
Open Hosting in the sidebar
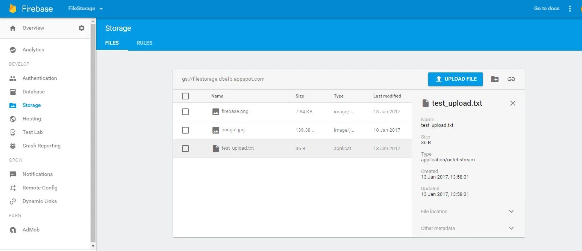[x=32, y=119]
